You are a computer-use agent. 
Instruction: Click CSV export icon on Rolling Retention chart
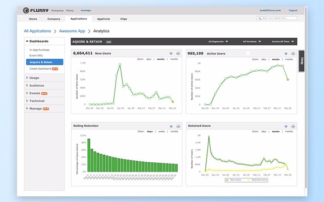click(x=178, y=126)
